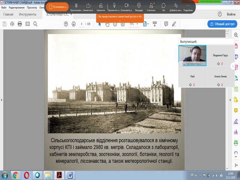Open Microsoft Word from taskbar
Viewport: 240px width, 180px height.
click(70, 175)
